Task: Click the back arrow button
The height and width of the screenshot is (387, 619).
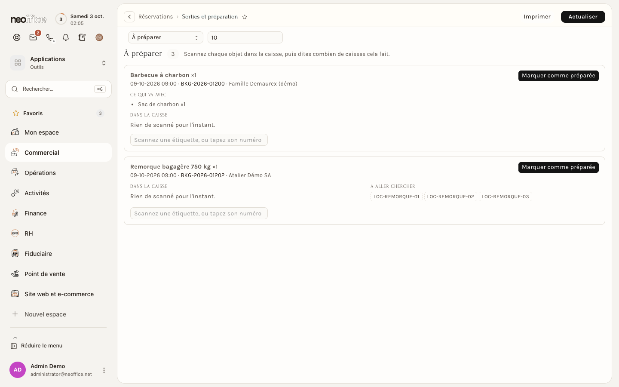Action: pyautogui.click(x=129, y=17)
